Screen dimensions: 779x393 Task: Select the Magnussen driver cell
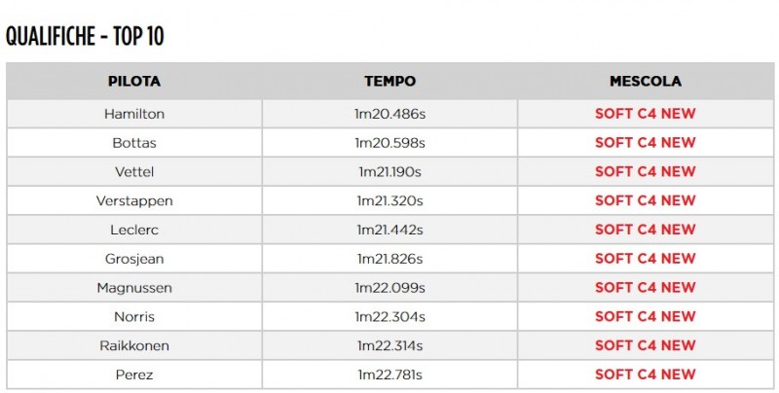tap(134, 288)
